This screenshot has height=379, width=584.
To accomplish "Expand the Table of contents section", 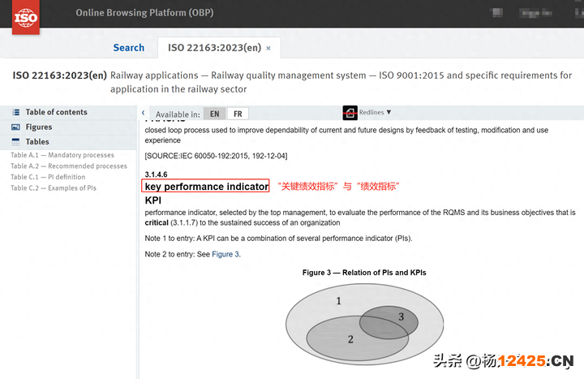I will point(56,113).
